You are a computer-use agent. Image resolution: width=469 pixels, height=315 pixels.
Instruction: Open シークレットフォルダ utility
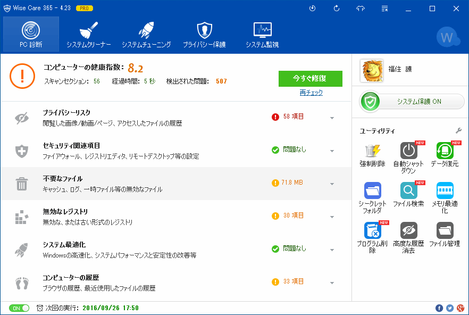coord(372,197)
